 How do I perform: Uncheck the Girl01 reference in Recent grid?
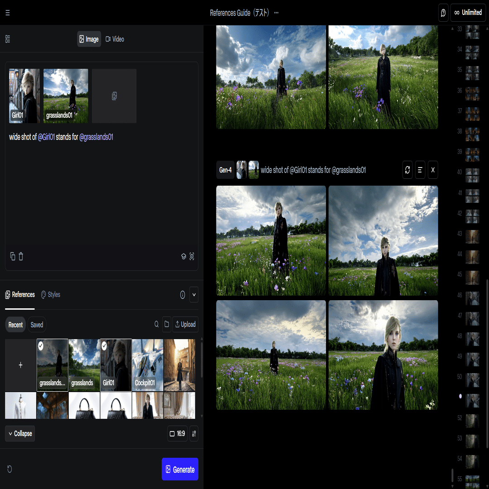tap(116, 365)
